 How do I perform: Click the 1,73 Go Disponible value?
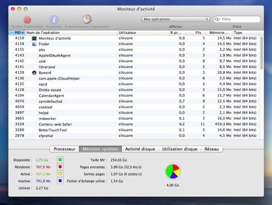[x=42, y=160]
